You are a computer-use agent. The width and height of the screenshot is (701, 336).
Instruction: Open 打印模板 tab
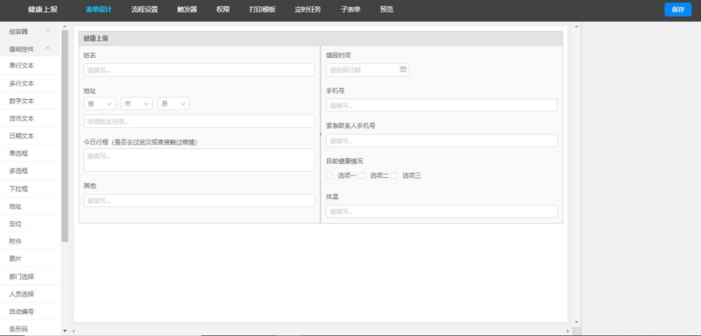(262, 10)
